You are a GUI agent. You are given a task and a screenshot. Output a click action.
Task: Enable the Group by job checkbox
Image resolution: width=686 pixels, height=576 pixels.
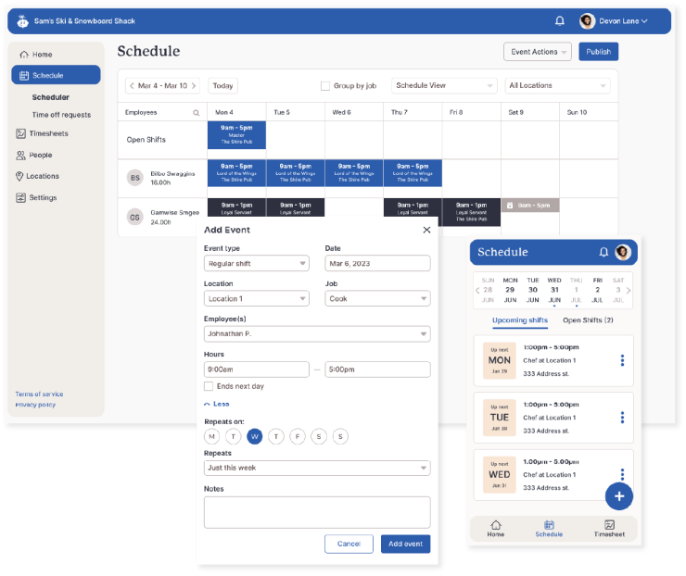pos(325,86)
